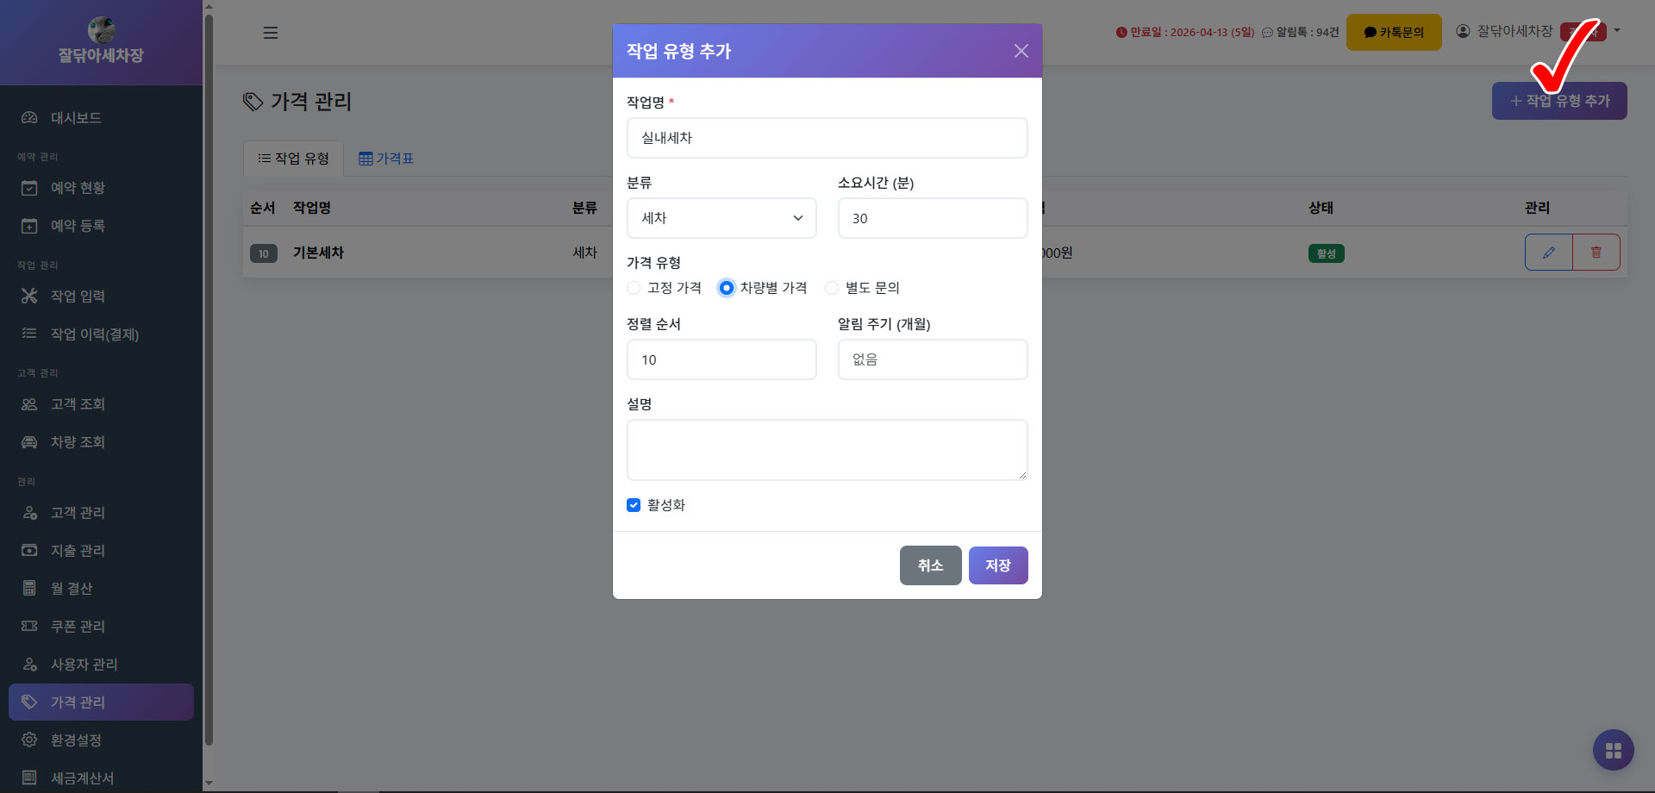Switch to the 가격표 tab
The width and height of the screenshot is (1655, 793).
point(386,159)
